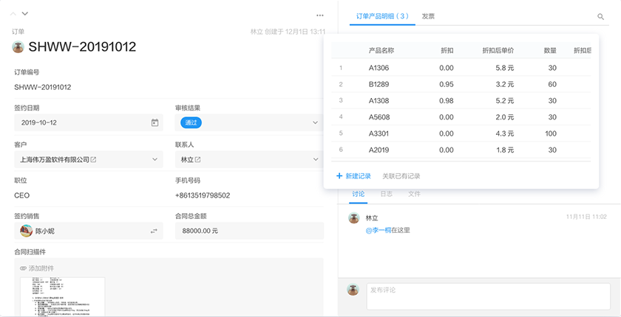Open linked customer 上海伟万盈软件有限公司 record icon
621x317 pixels.
click(x=94, y=159)
